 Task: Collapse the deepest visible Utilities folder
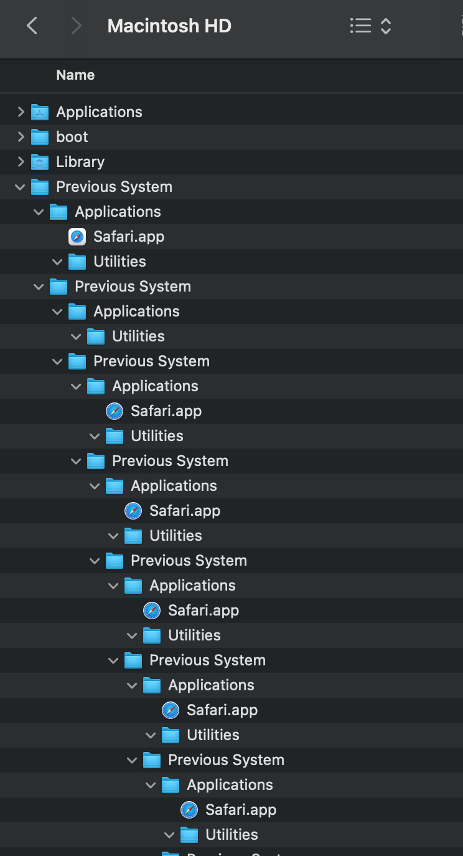coord(170,835)
